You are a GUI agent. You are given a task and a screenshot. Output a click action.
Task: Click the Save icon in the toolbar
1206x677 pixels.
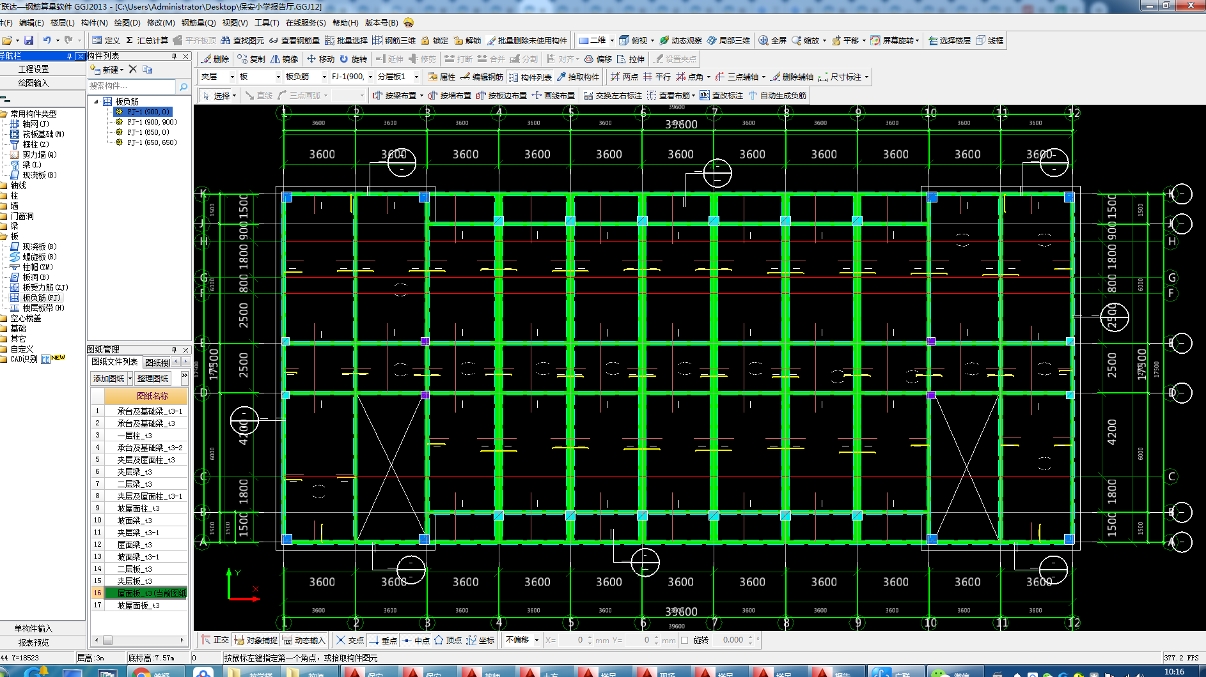tap(29, 40)
